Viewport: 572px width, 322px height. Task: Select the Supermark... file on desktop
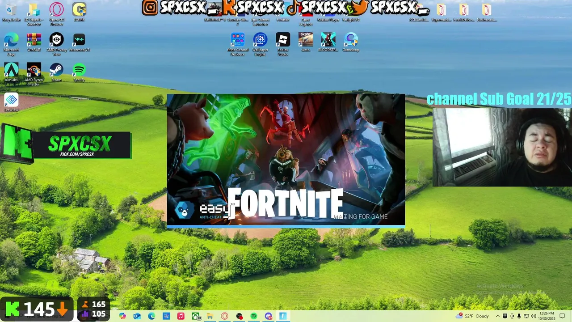tap(441, 13)
